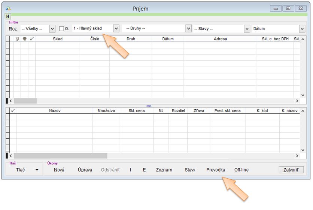The height and width of the screenshot is (210, 313).
Task: Sort by the Dátum column header
Action: tap(168, 39)
